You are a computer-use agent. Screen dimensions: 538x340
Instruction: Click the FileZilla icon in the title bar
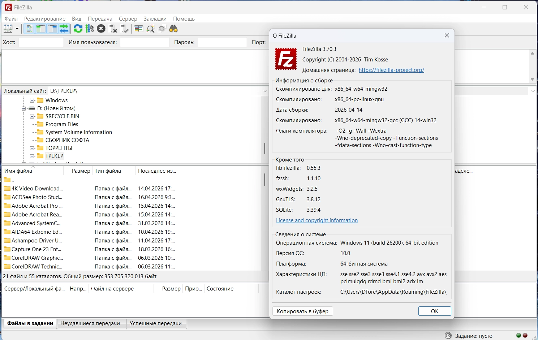[x=8, y=7]
